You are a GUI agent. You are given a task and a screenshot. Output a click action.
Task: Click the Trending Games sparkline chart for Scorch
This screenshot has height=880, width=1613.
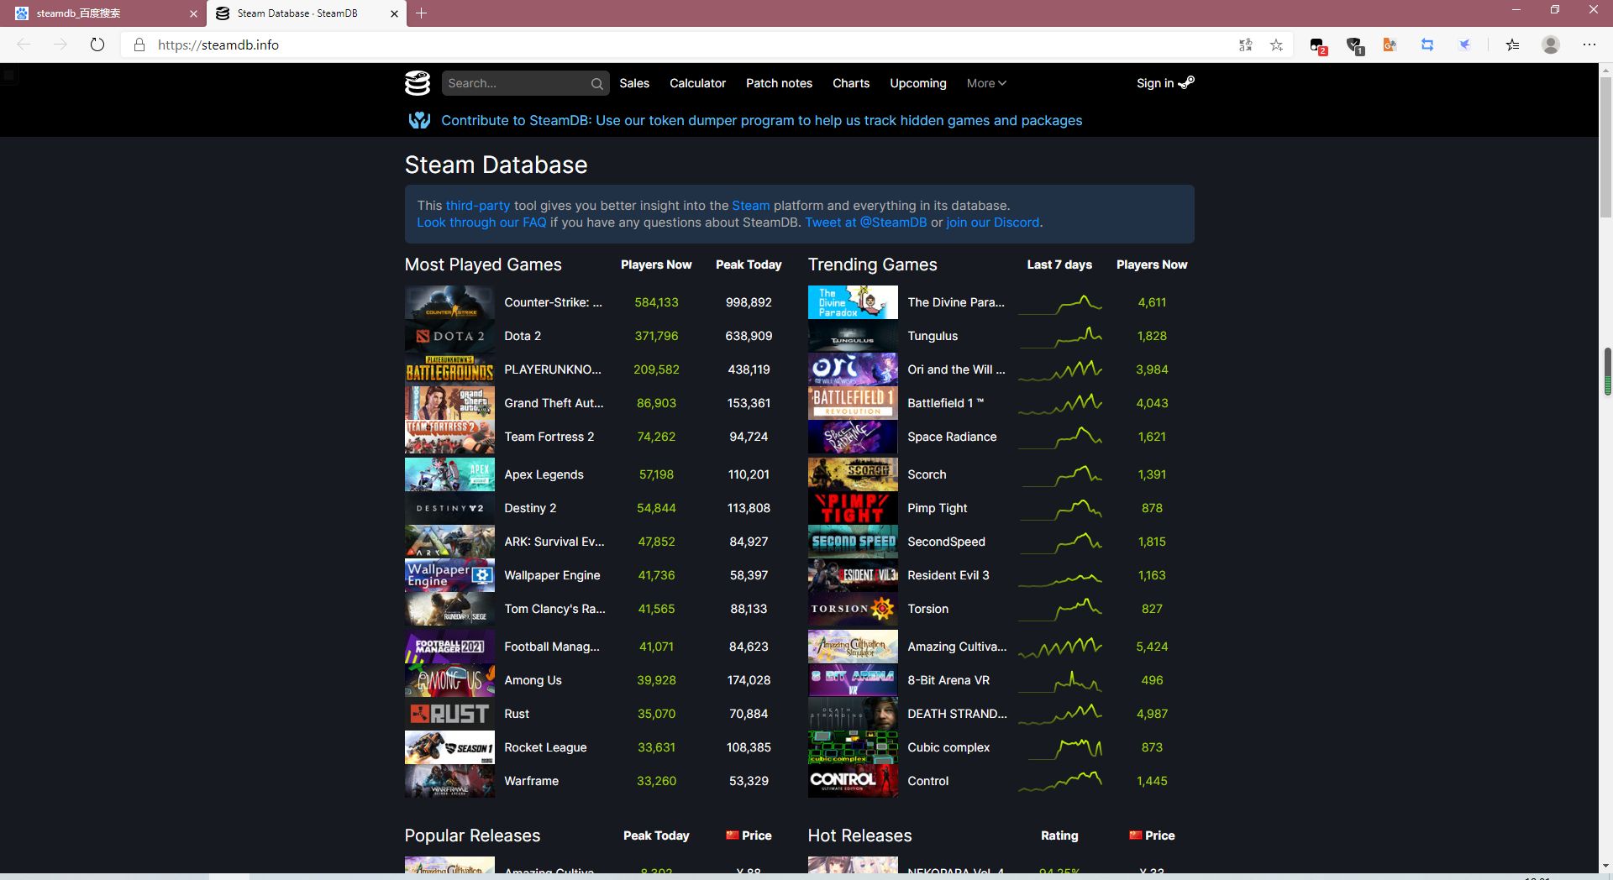(x=1060, y=474)
